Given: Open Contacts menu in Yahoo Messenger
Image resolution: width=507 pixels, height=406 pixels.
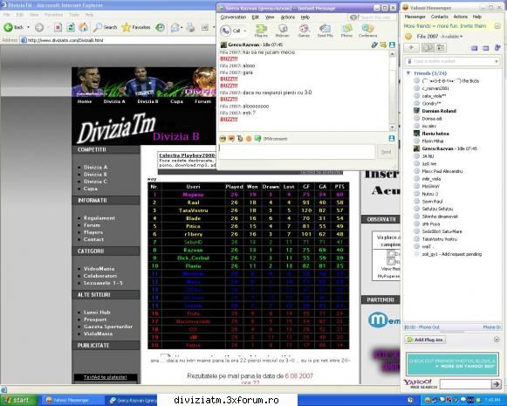Looking at the screenshot, I should [440, 17].
